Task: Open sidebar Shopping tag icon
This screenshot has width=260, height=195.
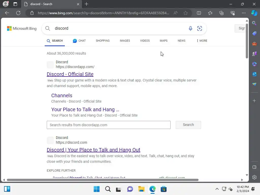Action: 254,34
